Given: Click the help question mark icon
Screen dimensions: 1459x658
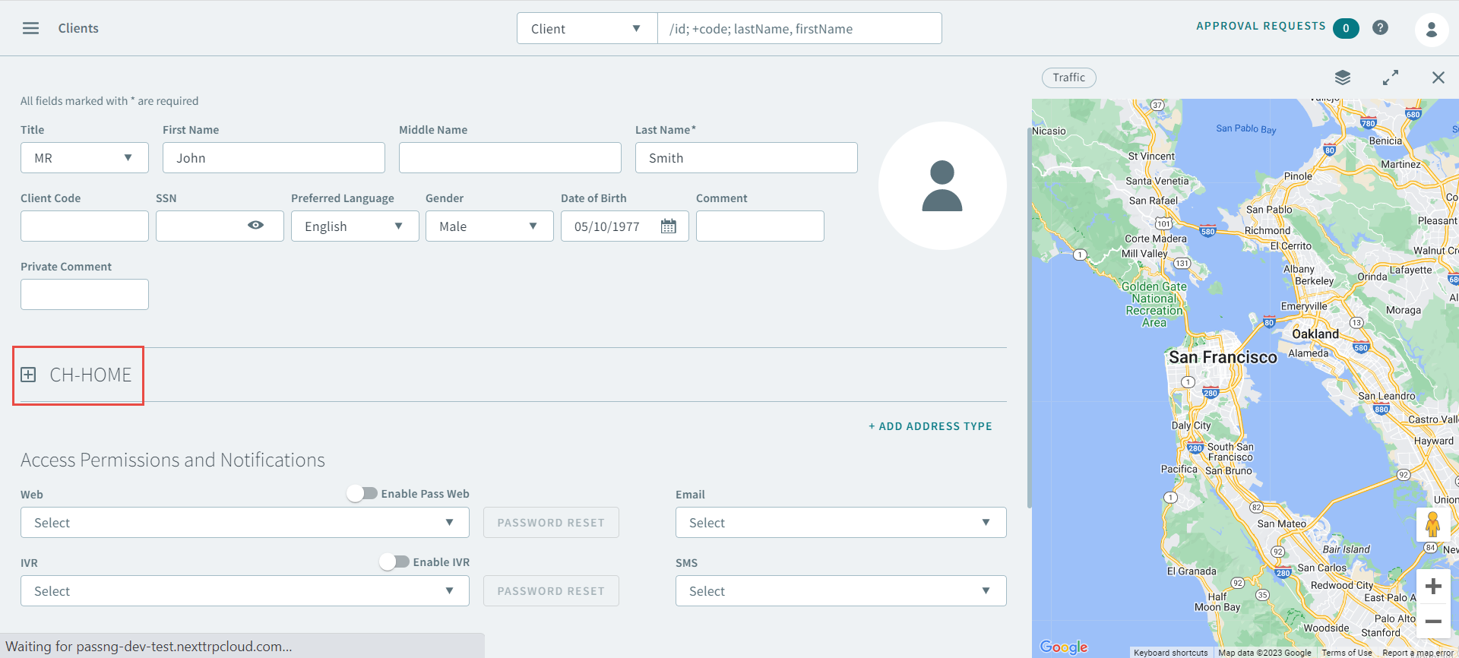Looking at the screenshot, I should pos(1380,27).
